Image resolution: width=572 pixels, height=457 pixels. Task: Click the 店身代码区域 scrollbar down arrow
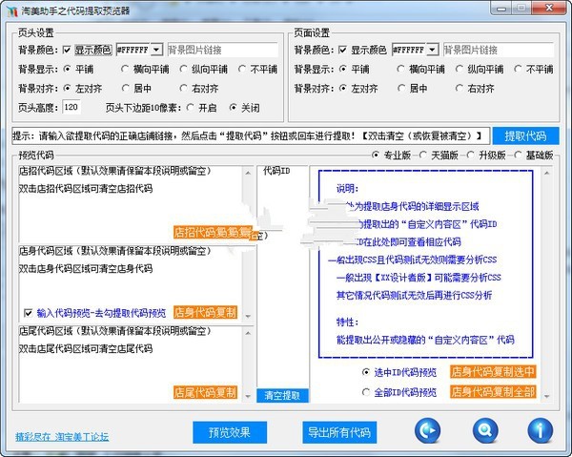click(248, 316)
